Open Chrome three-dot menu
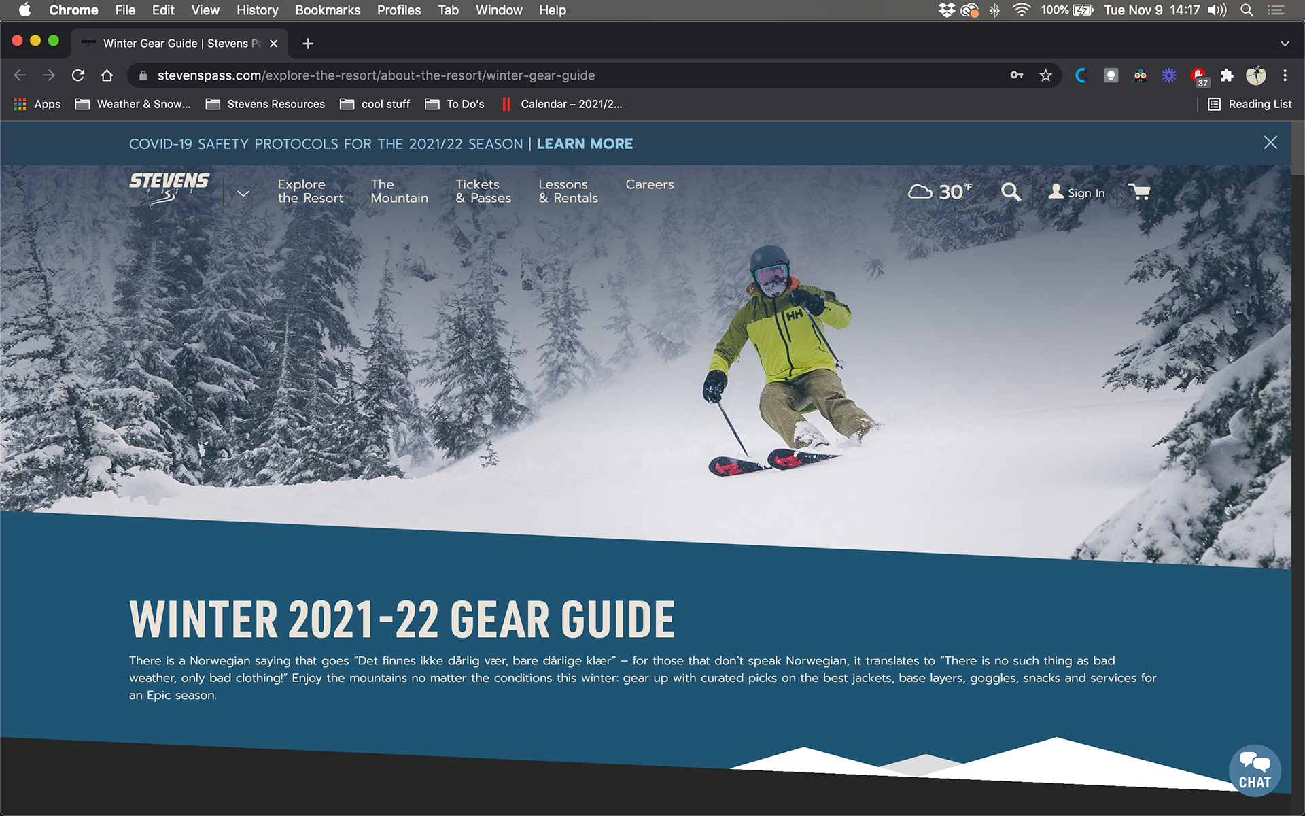This screenshot has height=816, width=1305. pyautogui.click(x=1285, y=75)
